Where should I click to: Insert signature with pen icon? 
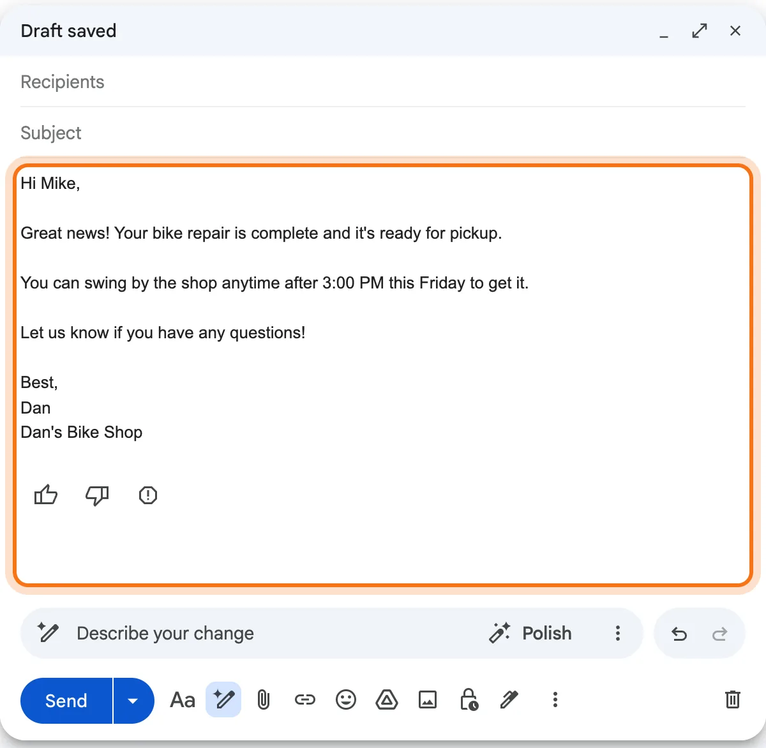pyautogui.click(x=509, y=700)
